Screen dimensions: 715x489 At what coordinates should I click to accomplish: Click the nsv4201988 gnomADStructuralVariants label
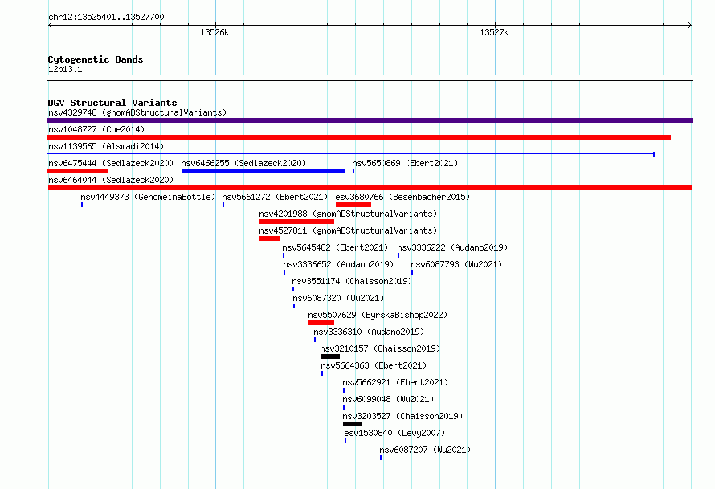click(348, 214)
